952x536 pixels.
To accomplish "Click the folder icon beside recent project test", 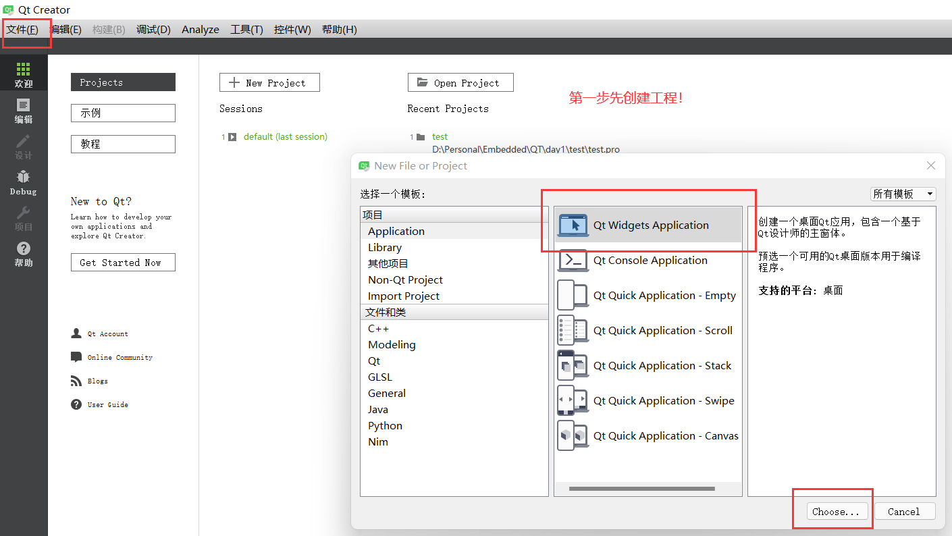I will coord(421,137).
